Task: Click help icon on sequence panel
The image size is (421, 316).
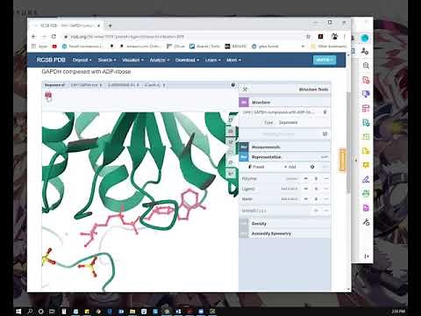Action: click(x=233, y=85)
